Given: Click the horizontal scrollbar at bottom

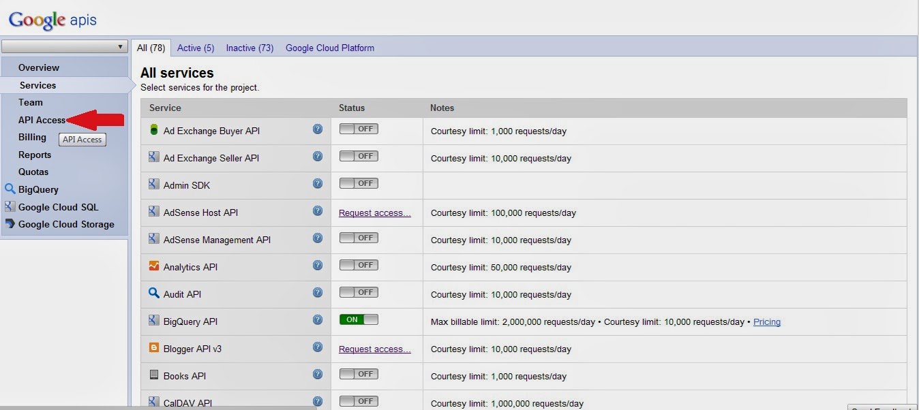Looking at the screenshot, I should tap(158, 408).
